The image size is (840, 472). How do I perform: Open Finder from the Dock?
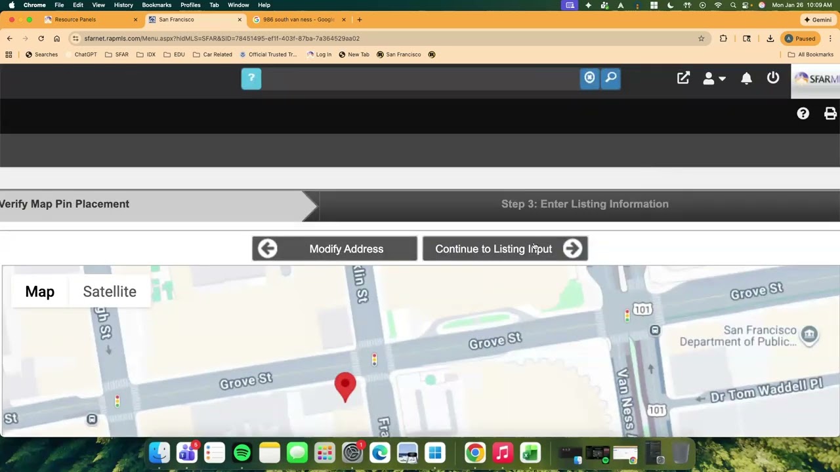159,453
